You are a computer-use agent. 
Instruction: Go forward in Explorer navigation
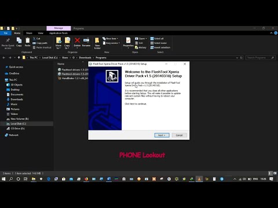pyautogui.click(x=10, y=58)
